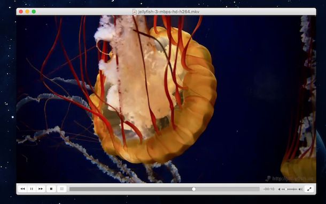Pause the jellyfish video
This screenshot has width=326, height=204.
[32, 189]
